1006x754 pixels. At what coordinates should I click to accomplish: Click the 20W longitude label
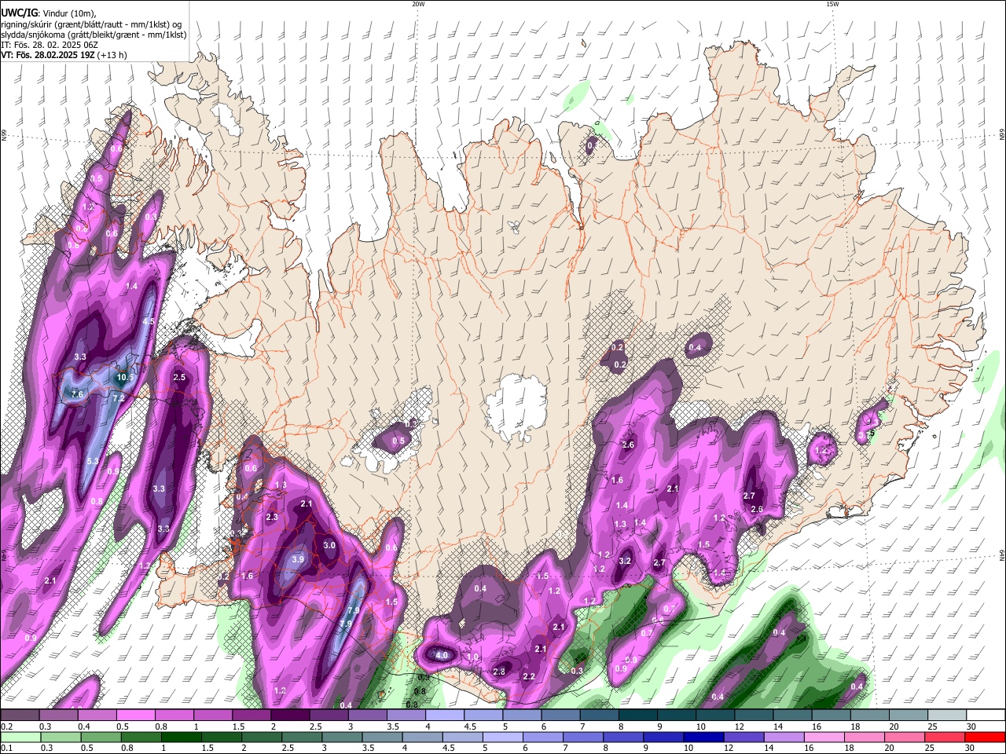[418, 4]
